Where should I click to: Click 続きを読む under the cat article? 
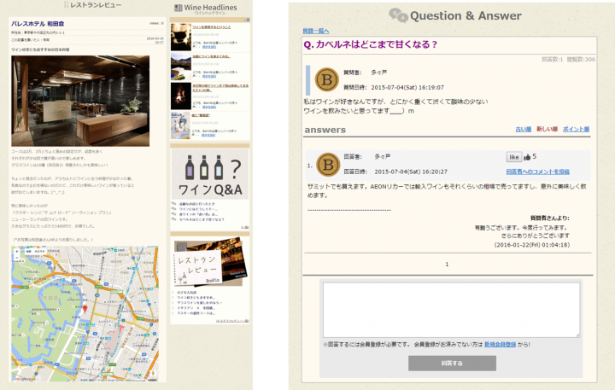208,47
